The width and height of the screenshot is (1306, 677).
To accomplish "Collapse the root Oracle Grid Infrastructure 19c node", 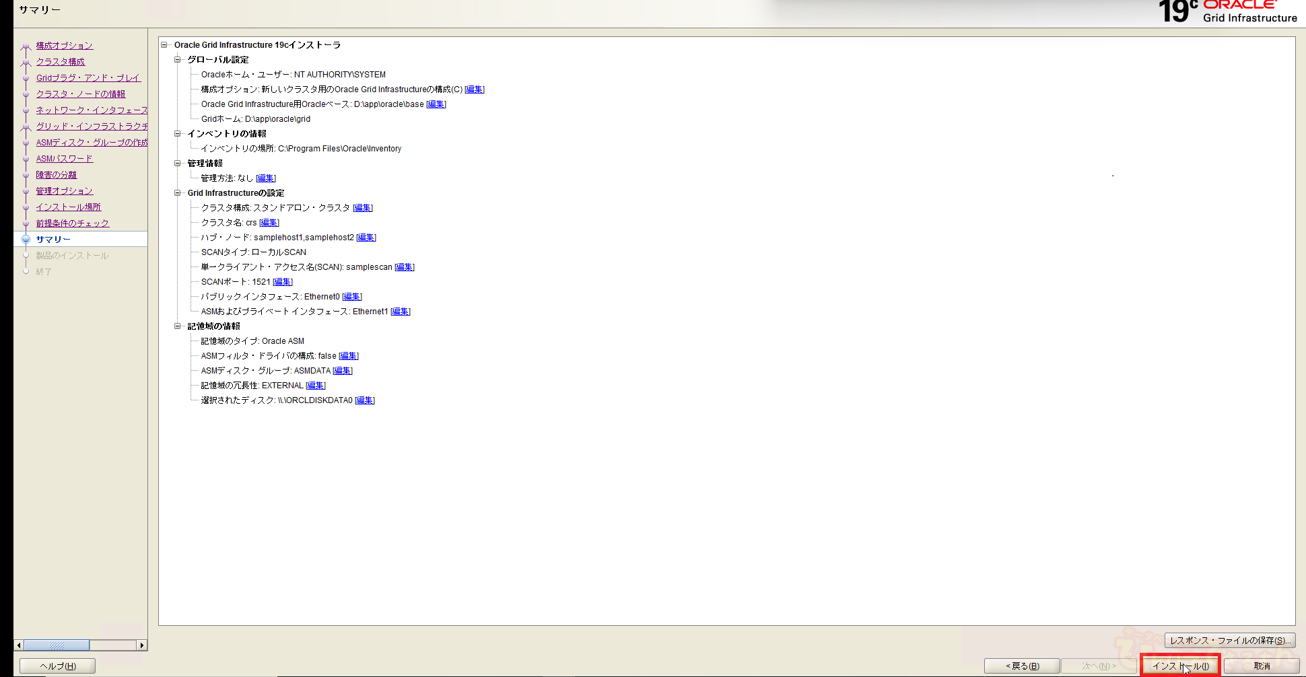I will [164, 45].
